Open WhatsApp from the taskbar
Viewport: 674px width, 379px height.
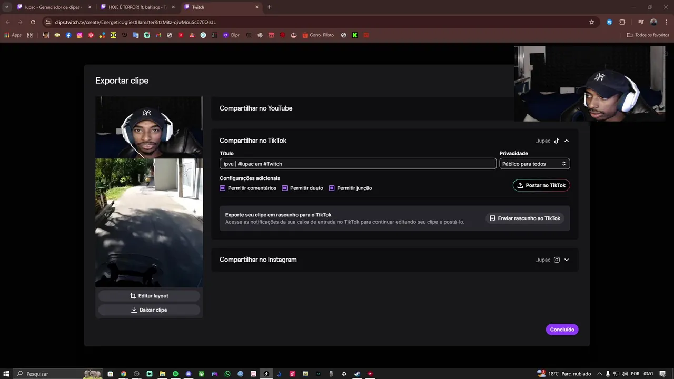(227, 374)
